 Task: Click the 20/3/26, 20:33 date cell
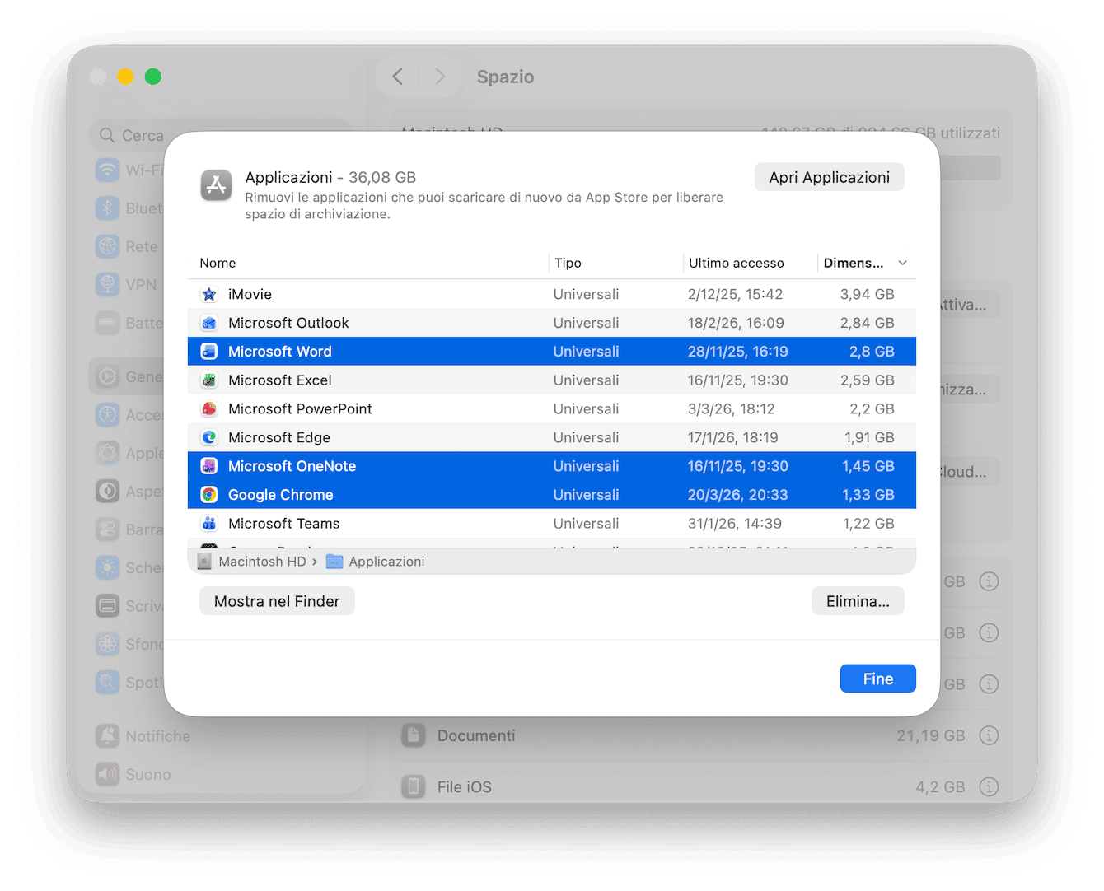[x=737, y=495]
